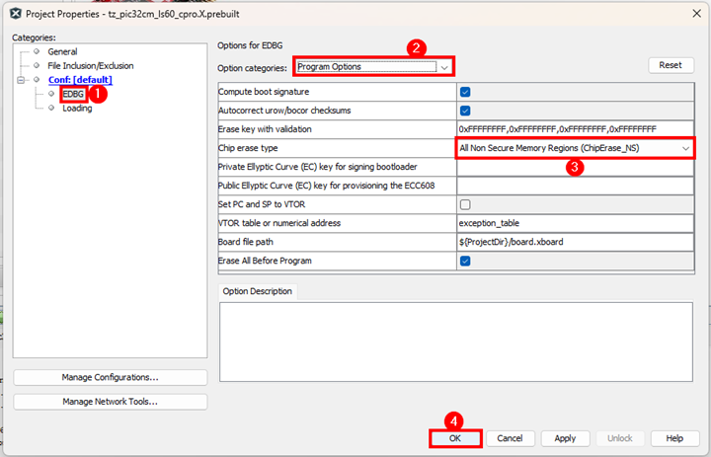This screenshot has height=457, width=711.
Task: Close the Project Properties dialog
Action: [x=689, y=12]
